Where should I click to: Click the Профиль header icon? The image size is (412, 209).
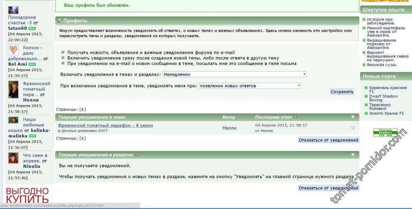coord(60,21)
